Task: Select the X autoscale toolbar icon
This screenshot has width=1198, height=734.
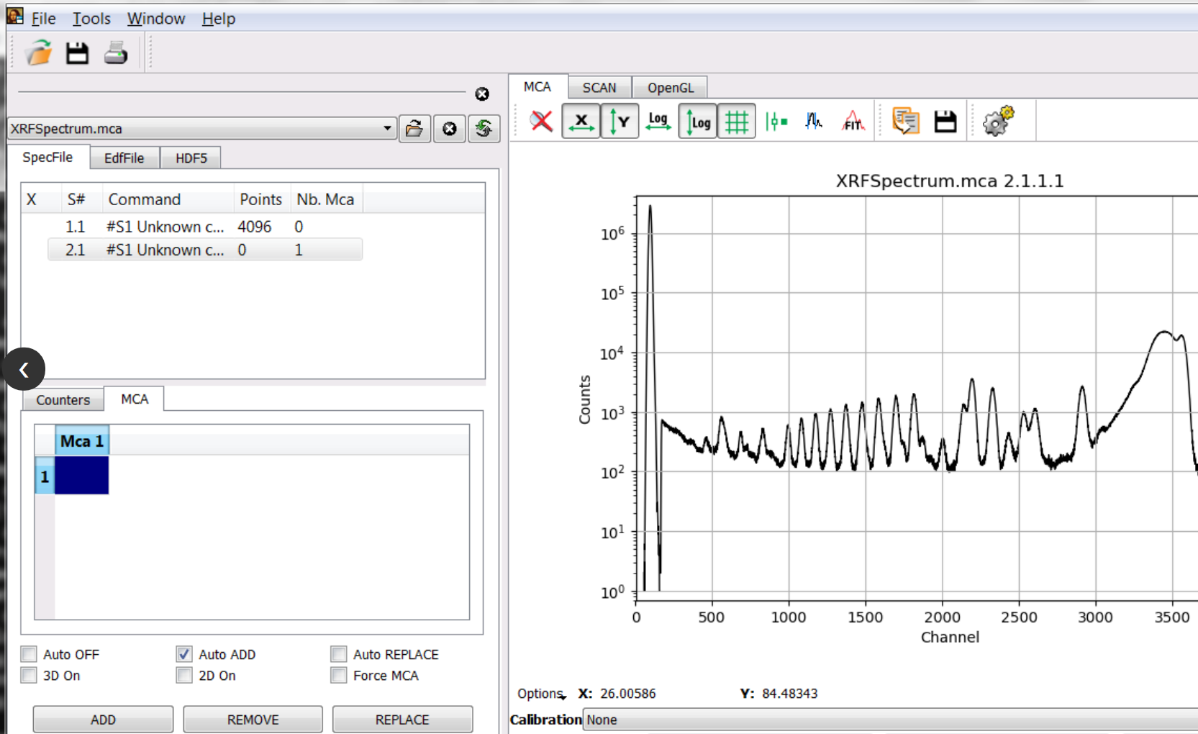Action: [x=581, y=121]
